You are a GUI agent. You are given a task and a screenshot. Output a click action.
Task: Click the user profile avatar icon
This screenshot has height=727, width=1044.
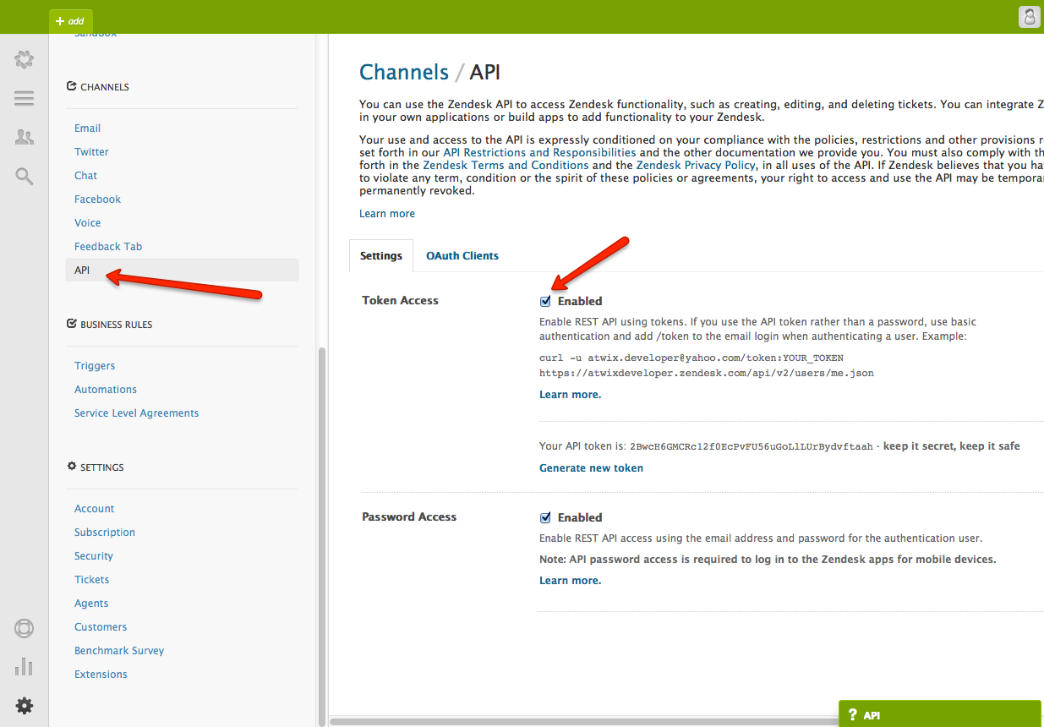pos(1029,17)
